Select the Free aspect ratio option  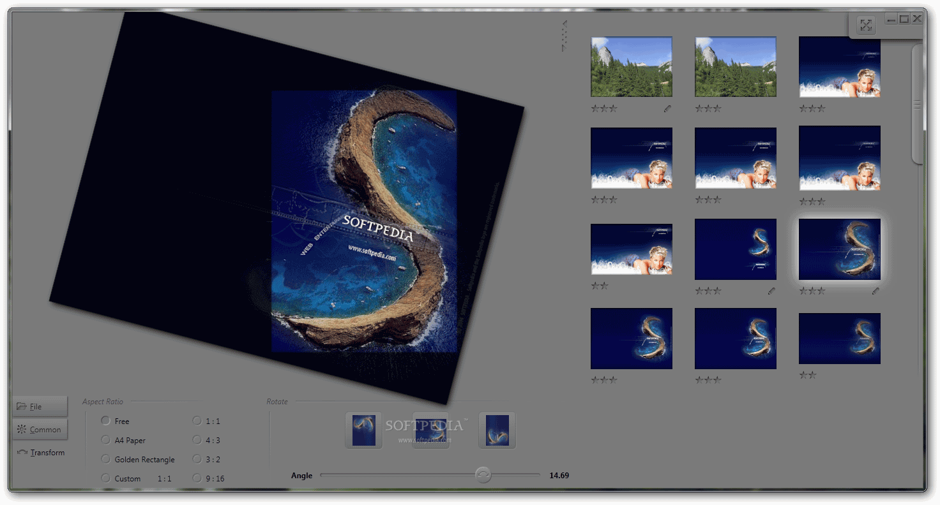(116, 421)
